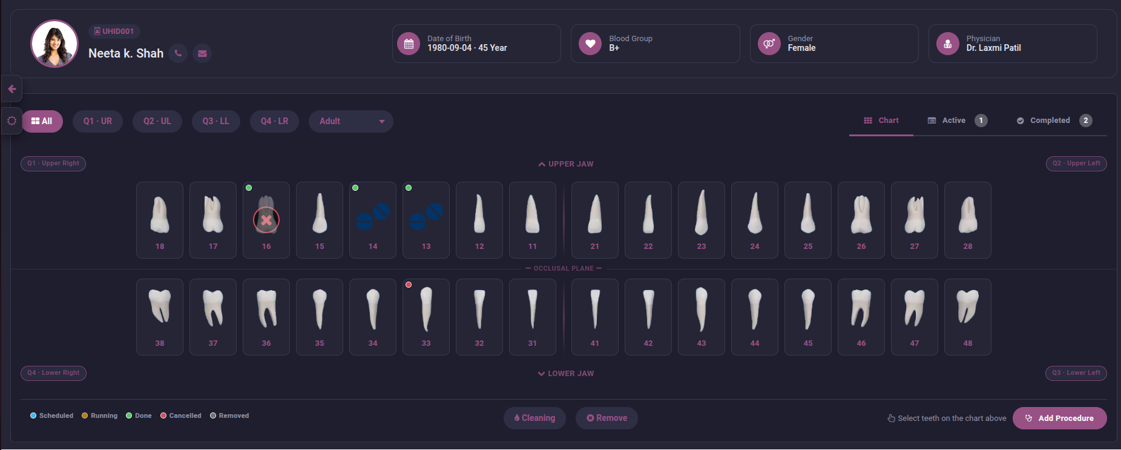Click the Remove button
The image size is (1121, 450).
tap(607, 418)
